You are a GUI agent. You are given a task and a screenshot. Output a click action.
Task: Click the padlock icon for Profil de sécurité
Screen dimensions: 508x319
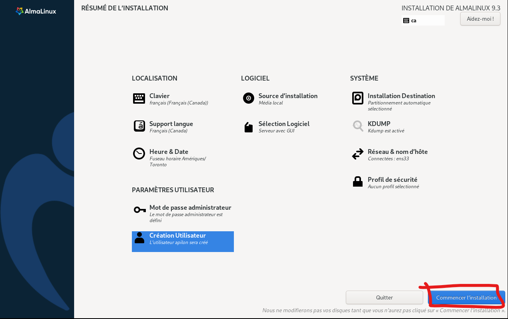(357, 182)
